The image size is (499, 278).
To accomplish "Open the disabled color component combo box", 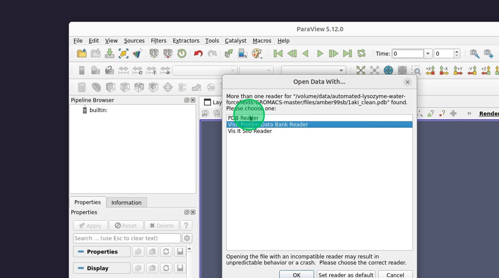I will coord(256,70).
